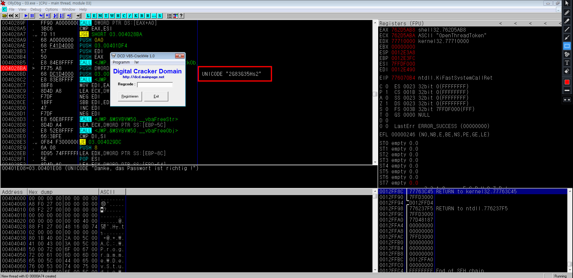This screenshot has height=278, width=573.
Task: Select the breakpoint address 004028BA
Action: tap(14, 68)
